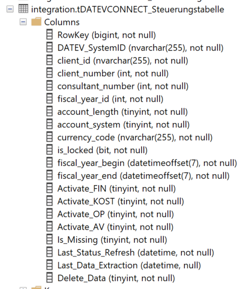Click the column icon next to Delete_Data
Screen dimensions: 247x289
coord(49,278)
